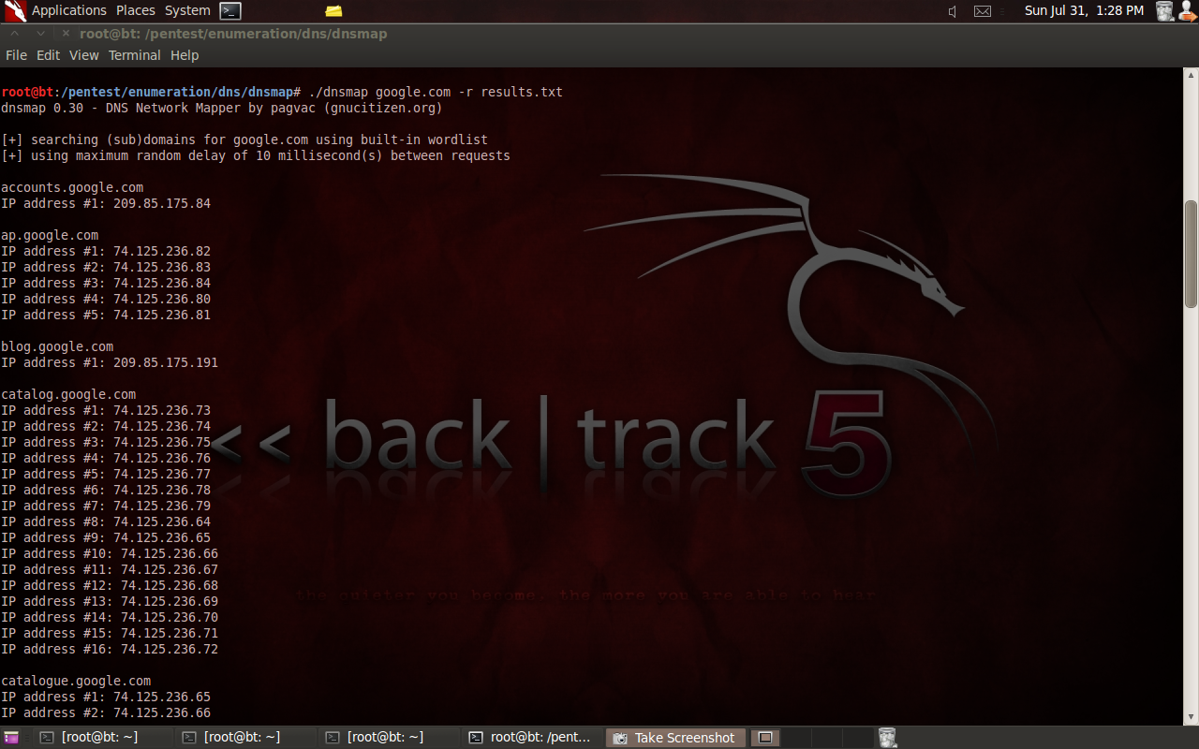The image size is (1199, 749).
Task: Click the terminal title root@bt: /pentest/enumeration/dns/dnsmap
Action: [233, 34]
